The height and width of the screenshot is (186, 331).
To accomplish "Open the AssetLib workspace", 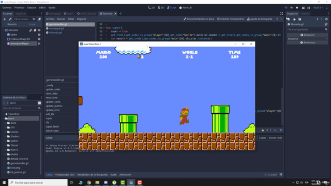I will point(186,8).
